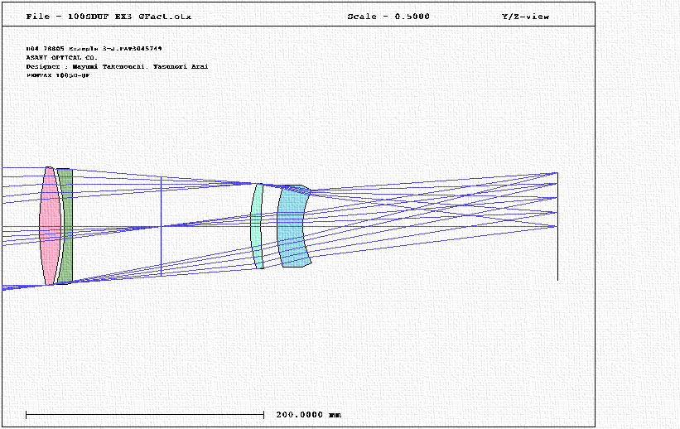Select the pink biconvex front lens element
680x429 pixels.
point(50,226)
